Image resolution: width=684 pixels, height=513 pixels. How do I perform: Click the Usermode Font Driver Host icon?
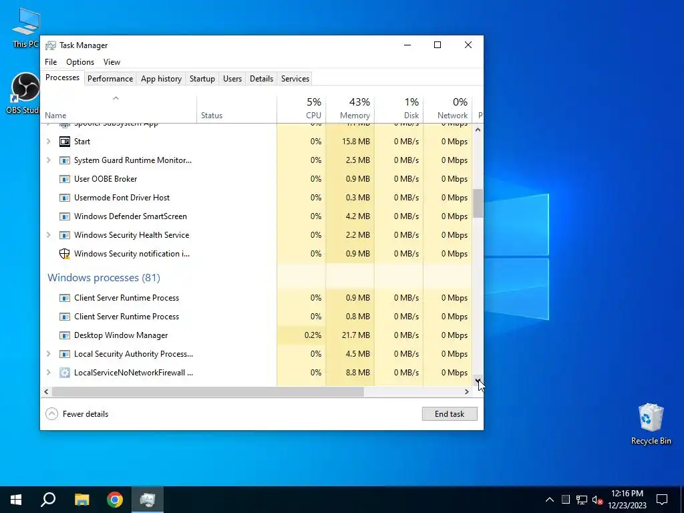[65, 198]
